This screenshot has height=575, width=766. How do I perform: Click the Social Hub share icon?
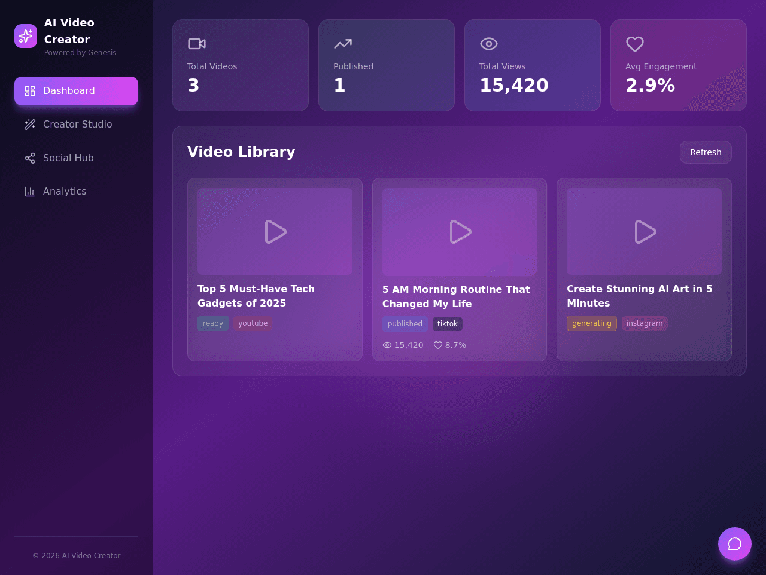pyautogui.click(x=30, y=158)
